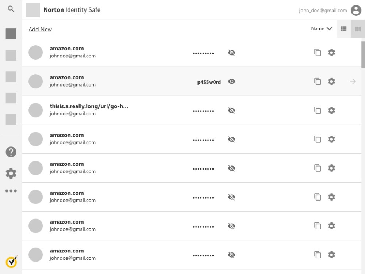Open sidebar settings gear icon
This screenshot has width=365, height=274.
pyautogui.click(x=11, y=173)
